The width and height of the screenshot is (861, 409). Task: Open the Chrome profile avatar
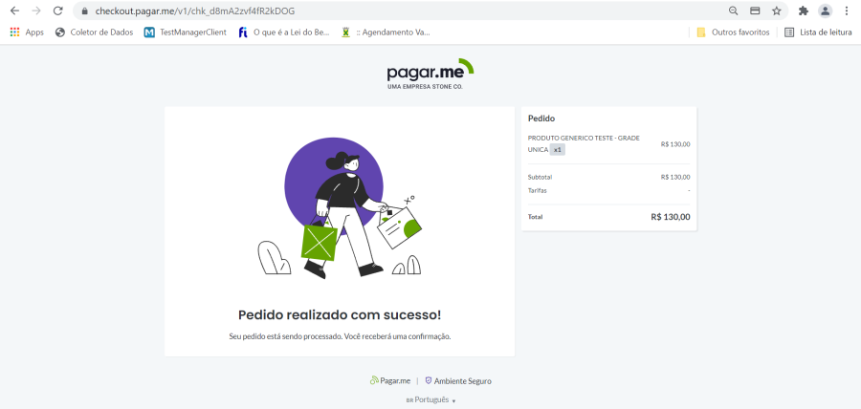[x=825, y=11]
